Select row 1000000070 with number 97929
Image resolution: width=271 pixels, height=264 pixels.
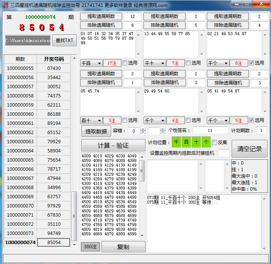(37, 206)
